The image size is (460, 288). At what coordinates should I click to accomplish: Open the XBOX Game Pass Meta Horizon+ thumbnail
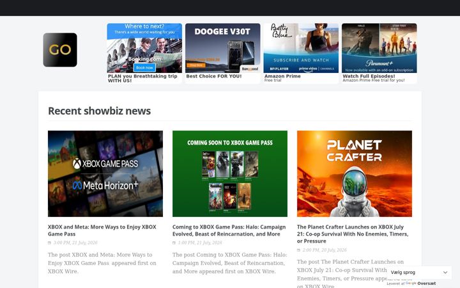point(105,173)
